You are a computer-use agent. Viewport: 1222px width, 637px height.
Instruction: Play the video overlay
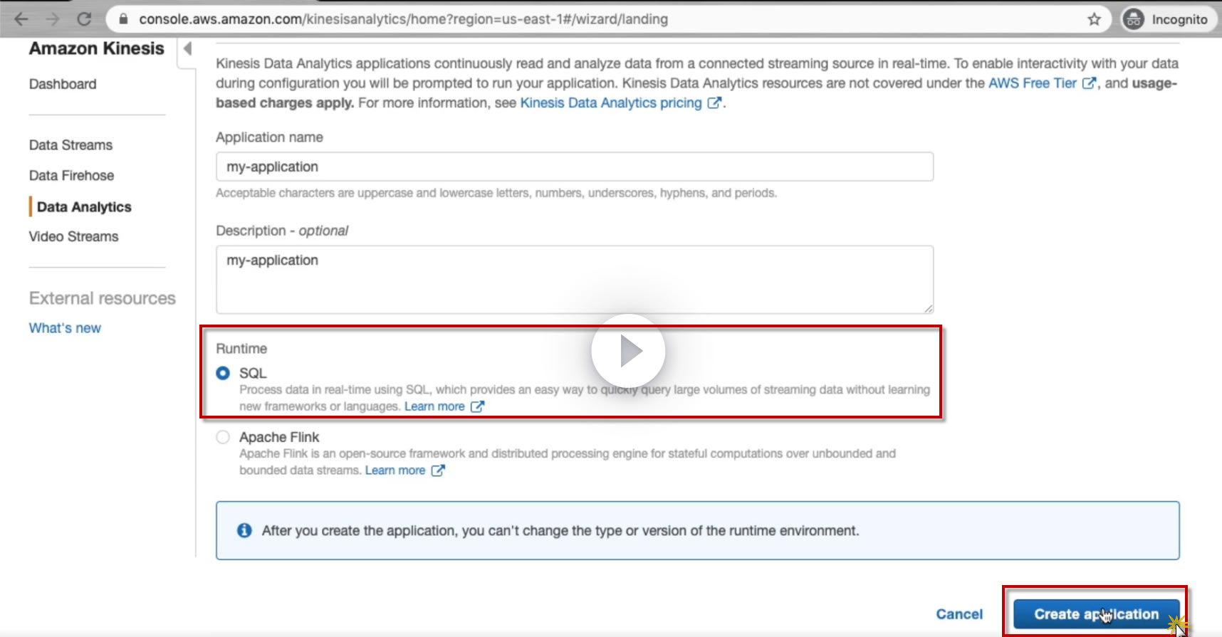pos(628,351)
